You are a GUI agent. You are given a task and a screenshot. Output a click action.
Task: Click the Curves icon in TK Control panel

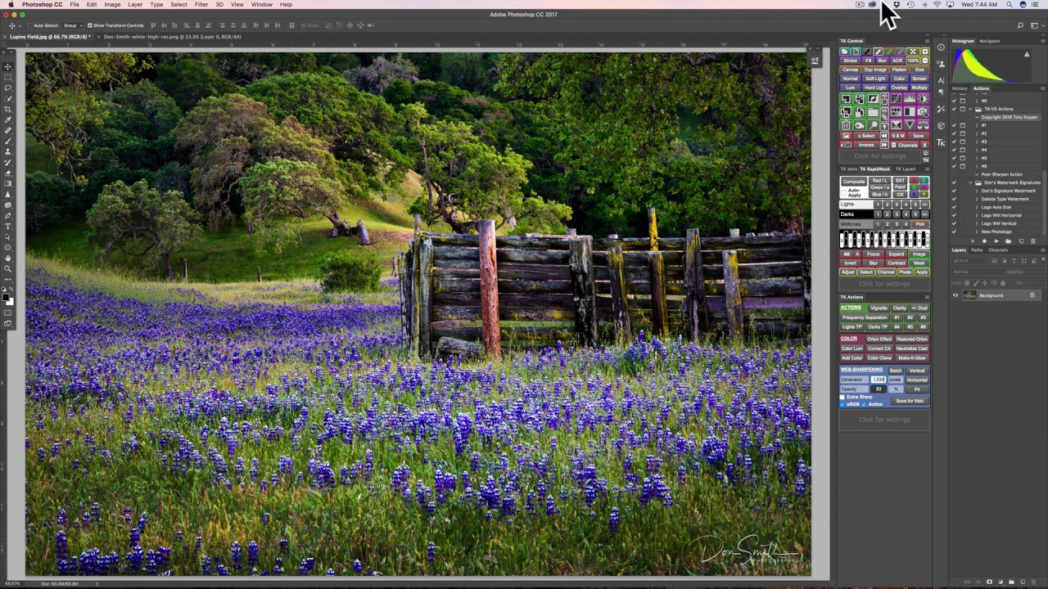(896, 98)
